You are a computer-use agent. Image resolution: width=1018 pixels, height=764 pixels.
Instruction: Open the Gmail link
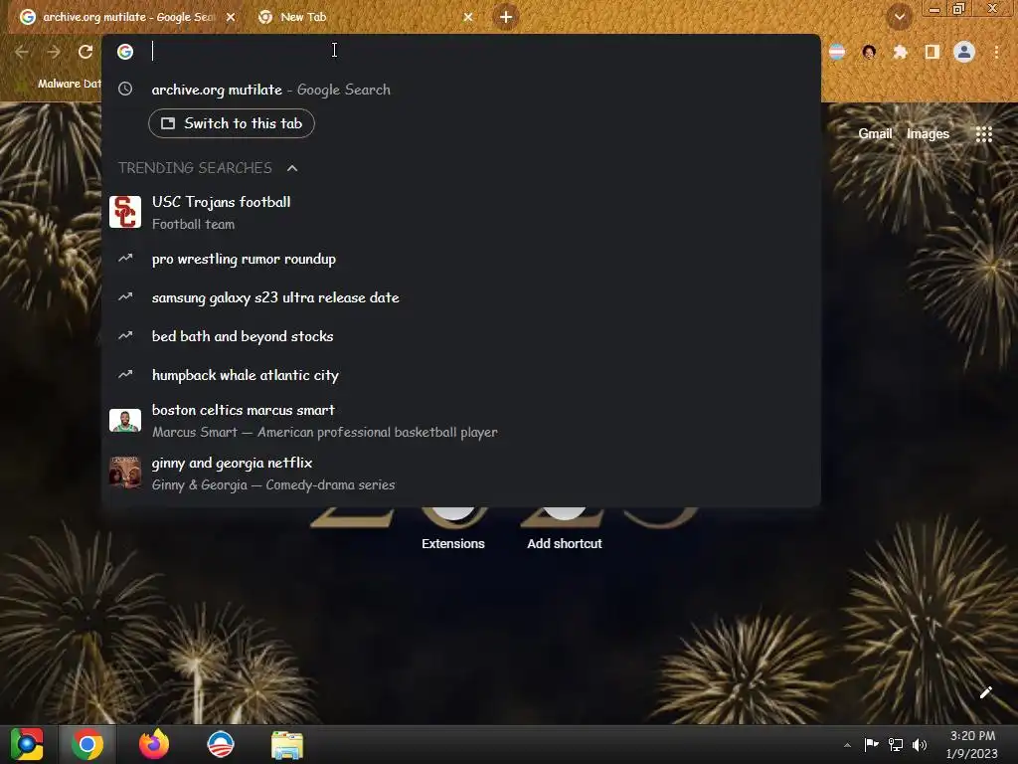pos(875,134)
